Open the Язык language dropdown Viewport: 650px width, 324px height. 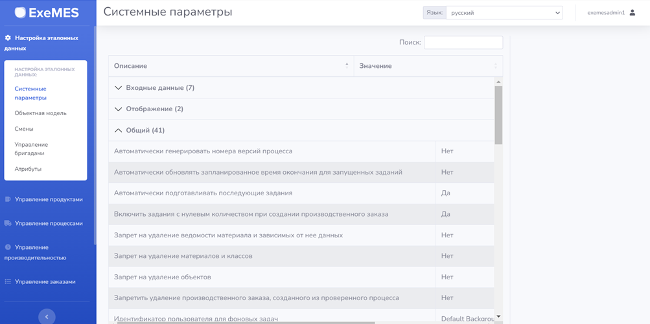click(504, 13)
